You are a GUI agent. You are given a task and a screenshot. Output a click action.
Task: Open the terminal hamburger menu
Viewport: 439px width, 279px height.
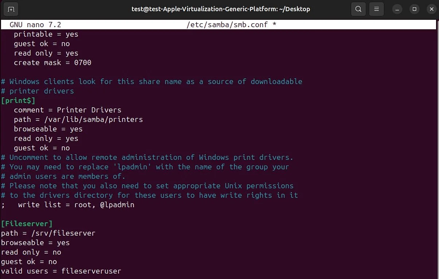click(x=377, y=9)
